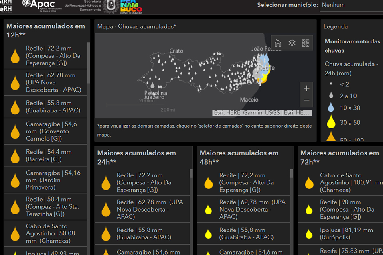
Task: Click drop icon of Recife 72,2 mm in 48h list
Action: (209, 183)
